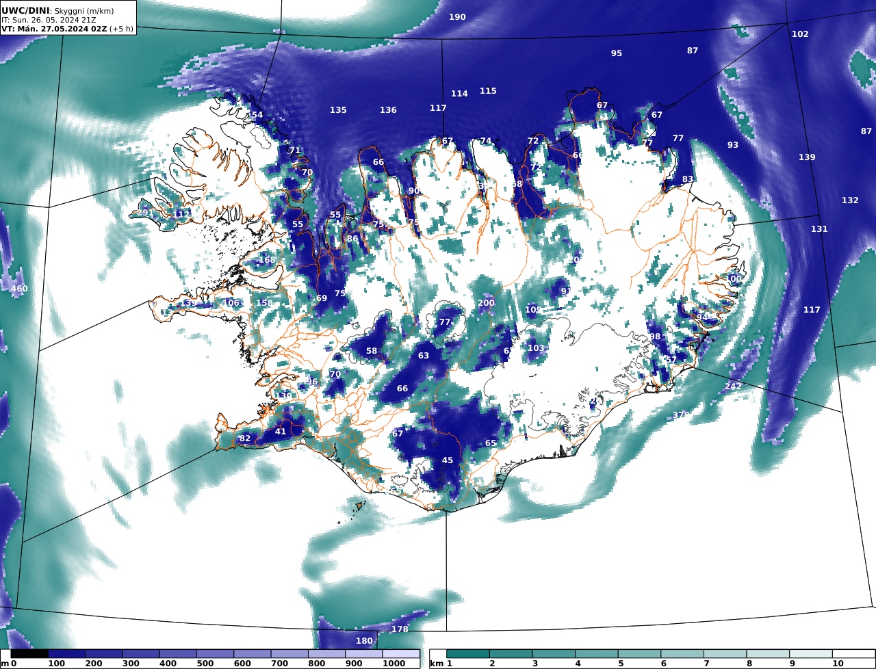Click the 'IT: Sun. 26. 05. 2024 21Z' line
This screenshot has width=876, height=669.
pos(49,20)
